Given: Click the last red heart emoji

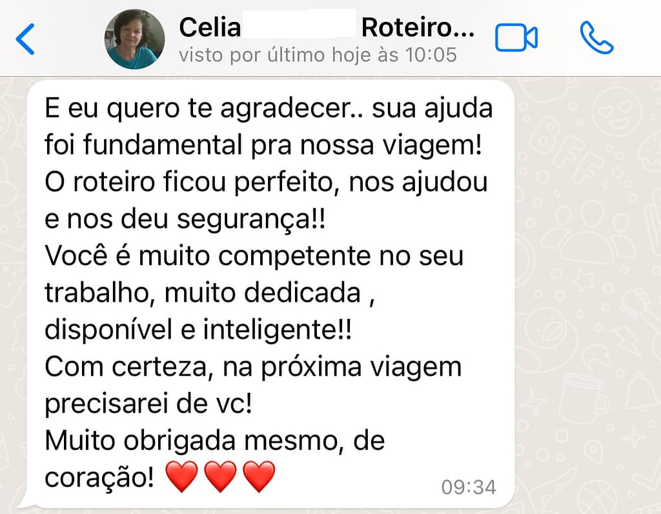Looking at the screenshot, I should pos(259,476).
